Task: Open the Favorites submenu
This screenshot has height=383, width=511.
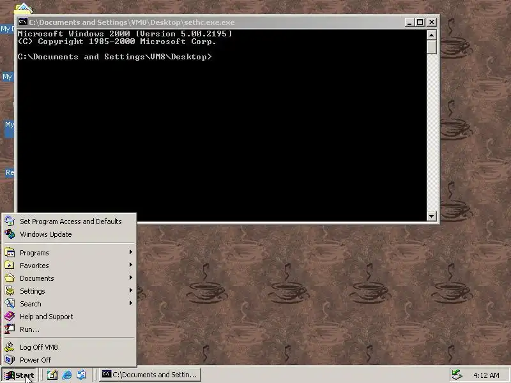Action: 69,266
